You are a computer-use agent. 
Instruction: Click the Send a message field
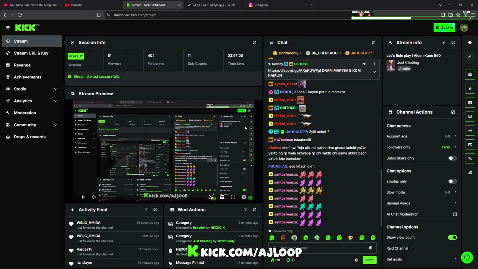click(322, 248)
